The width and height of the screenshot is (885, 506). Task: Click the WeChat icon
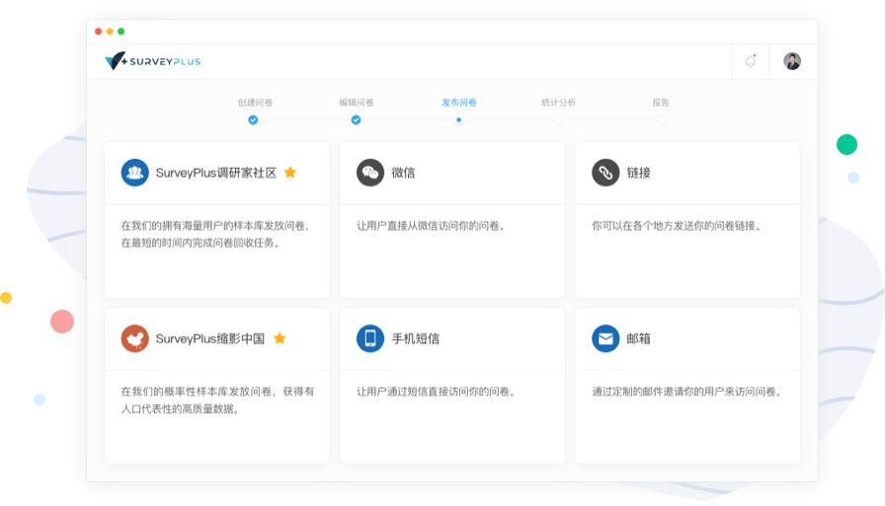pyautogui.click(x=370, y=173)
